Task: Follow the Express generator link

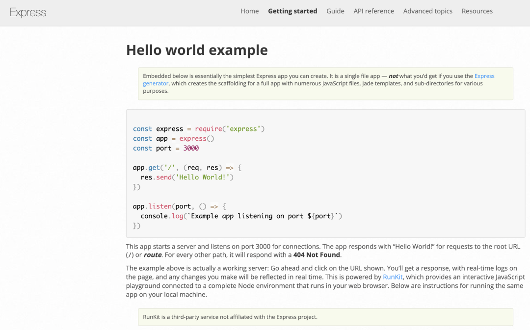Action: (x=484, y=76)
